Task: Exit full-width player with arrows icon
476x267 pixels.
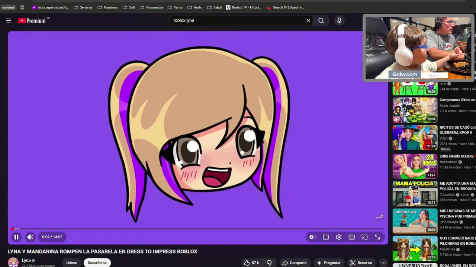Action: pyautogui.click(x=377, y=237)
